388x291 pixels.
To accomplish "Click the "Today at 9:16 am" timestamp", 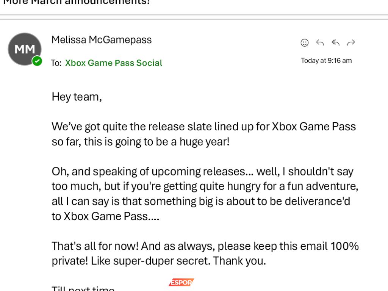I will point(326,61).
